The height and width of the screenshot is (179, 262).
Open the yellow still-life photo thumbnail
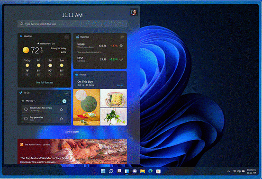pyautogui.click(x=87, y=107)
